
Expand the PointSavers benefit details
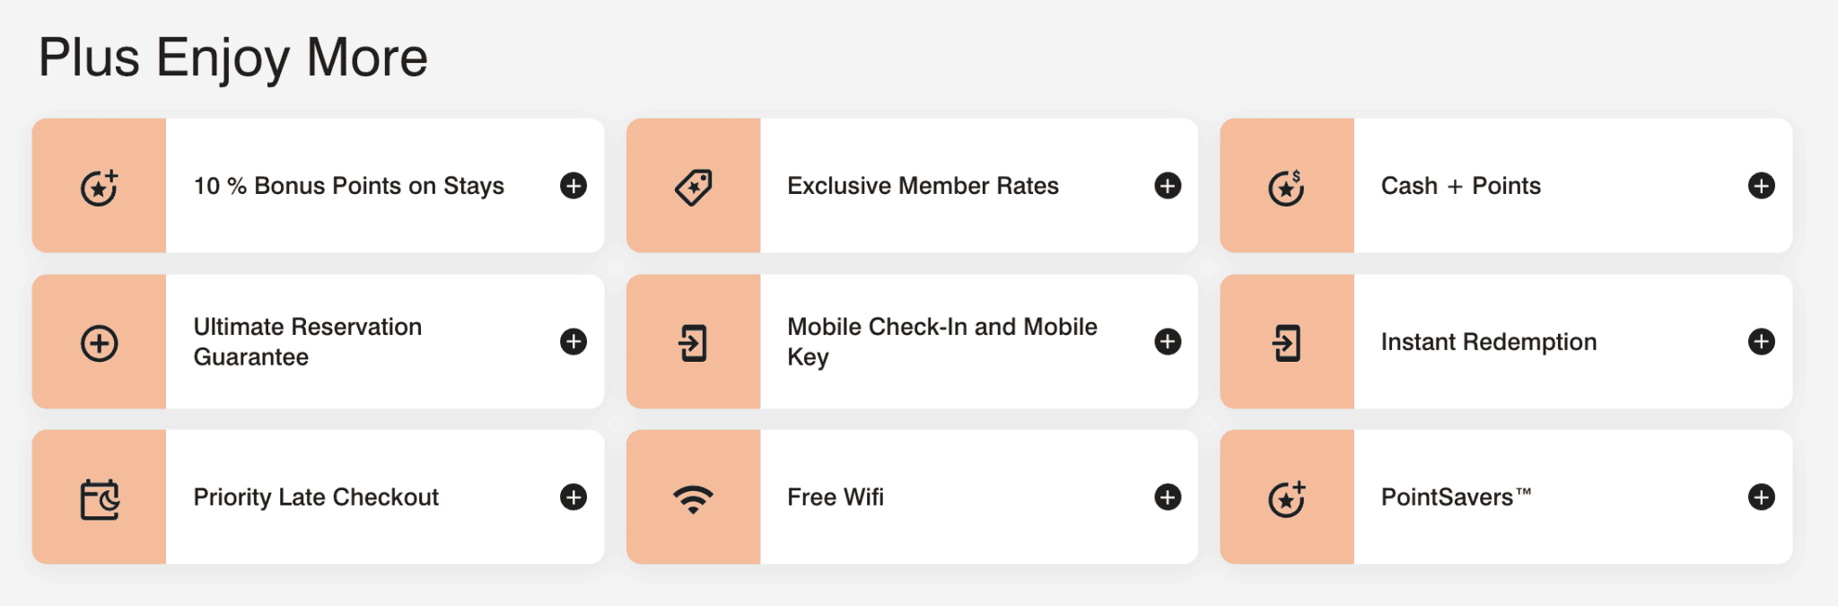click(1761, 496)
